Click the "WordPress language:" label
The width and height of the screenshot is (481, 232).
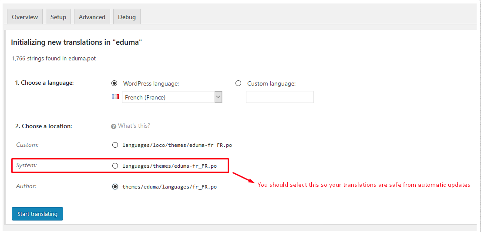point(151,83)
